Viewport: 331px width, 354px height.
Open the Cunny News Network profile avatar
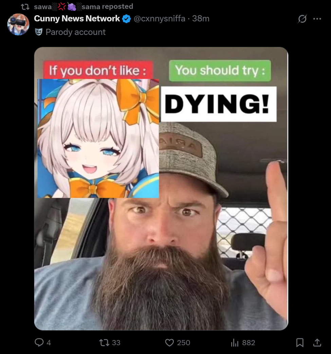coord(18,24)
